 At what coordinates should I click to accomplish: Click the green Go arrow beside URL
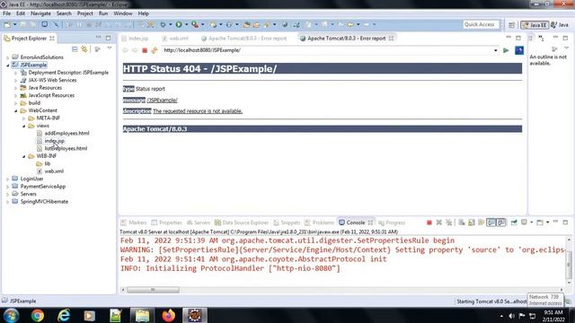pyautogui.click(x=506, y=50)
